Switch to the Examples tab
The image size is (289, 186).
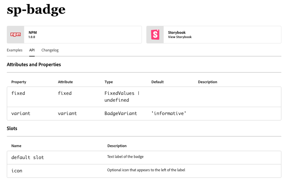(x=14, y=50)
